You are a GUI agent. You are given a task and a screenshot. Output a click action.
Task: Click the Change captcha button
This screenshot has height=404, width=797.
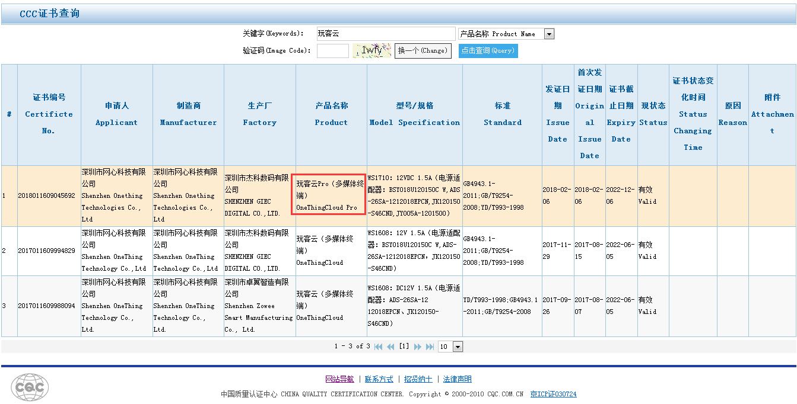(423, 51)
